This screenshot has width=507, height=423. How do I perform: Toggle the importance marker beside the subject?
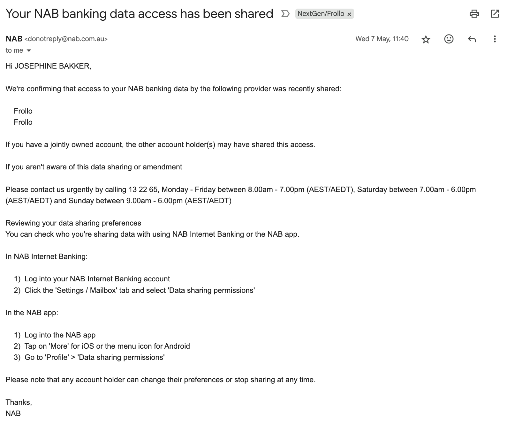point(285,14)
